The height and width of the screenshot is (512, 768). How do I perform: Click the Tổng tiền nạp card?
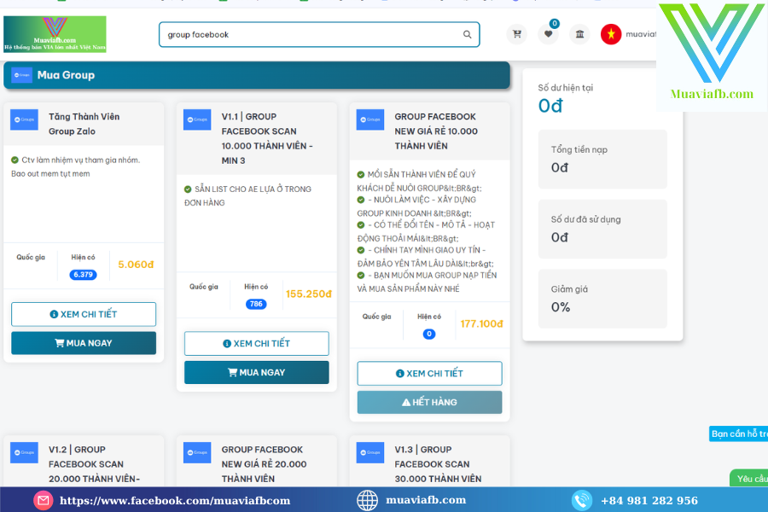pos(602,160)
